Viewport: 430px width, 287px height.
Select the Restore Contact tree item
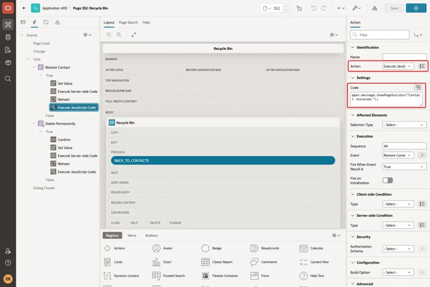point(57,67)
